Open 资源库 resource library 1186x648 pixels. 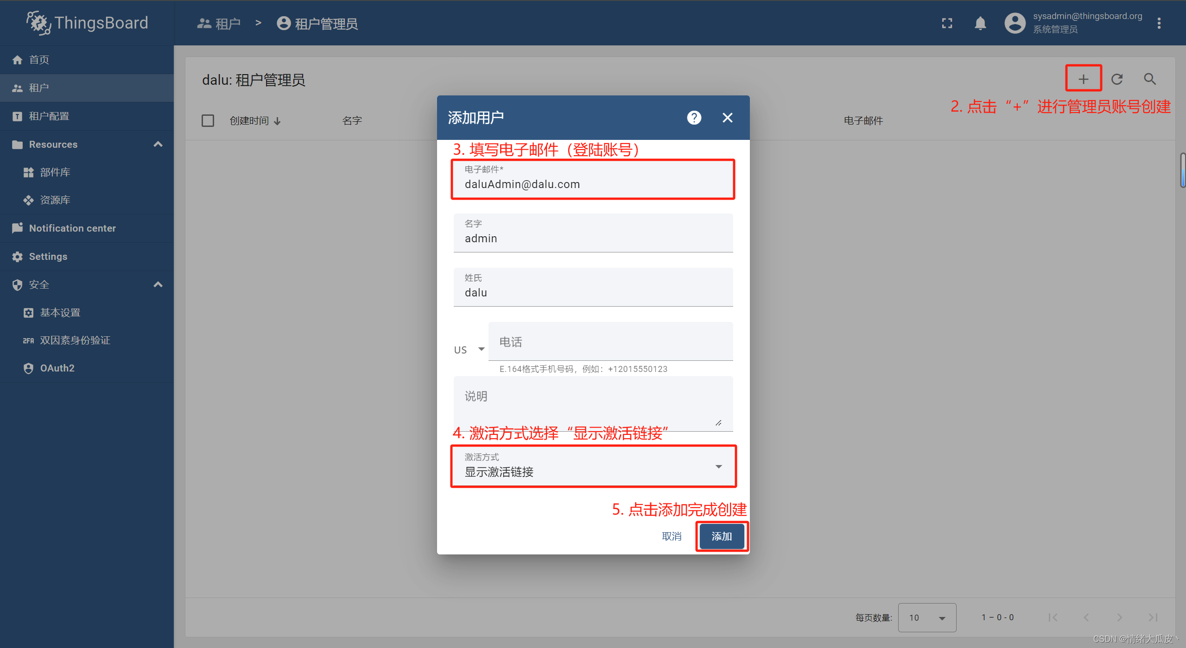87,200
